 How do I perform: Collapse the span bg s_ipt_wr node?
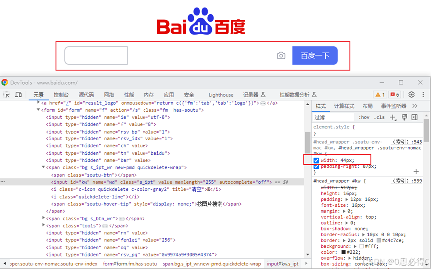click(x=43, y=167)
